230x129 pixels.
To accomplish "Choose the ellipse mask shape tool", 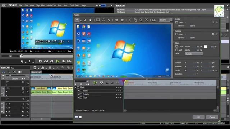I will (x=103, y=20).
